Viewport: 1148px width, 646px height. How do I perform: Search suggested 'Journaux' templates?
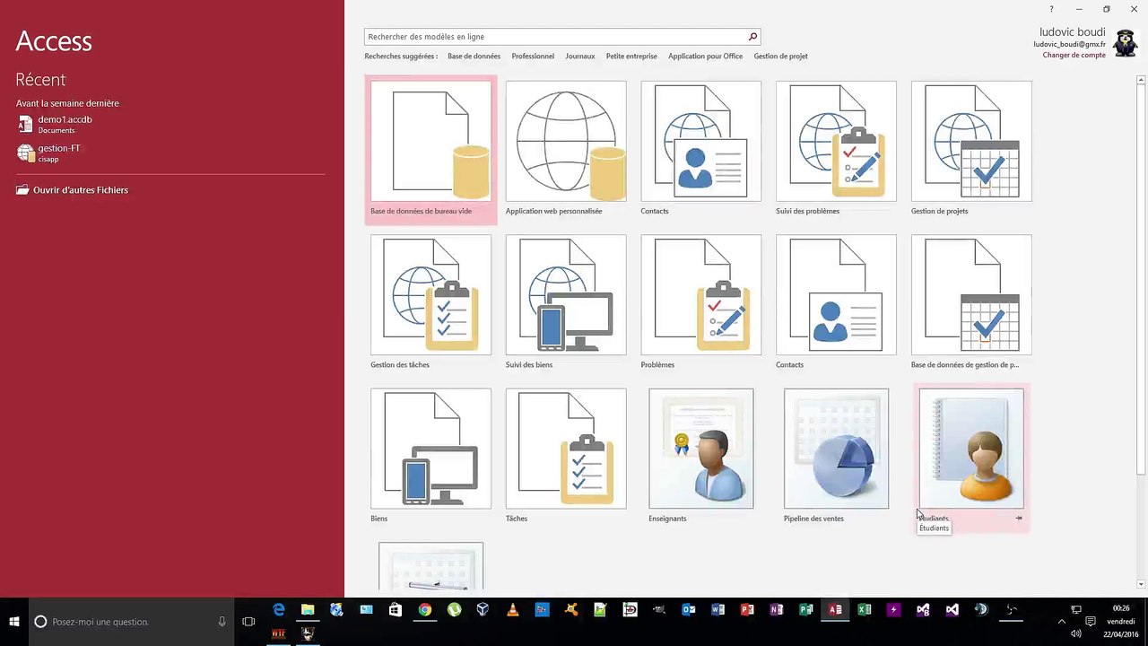click(580, 56)
